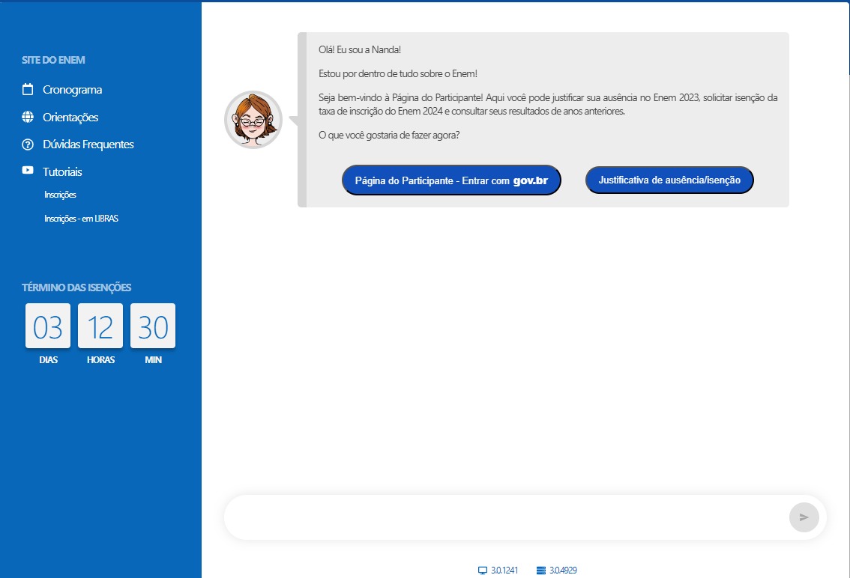Viewport: 850px width, 578px height.
Task: Open Dúvidas Frequentes
Action: tap(88, 144)
